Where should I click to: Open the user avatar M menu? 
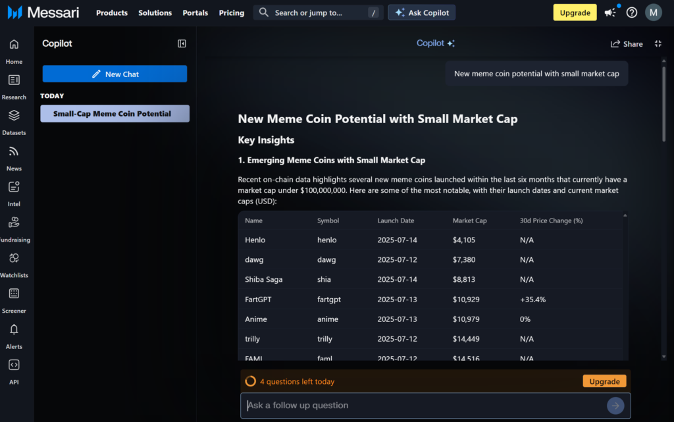pos(654,13)
